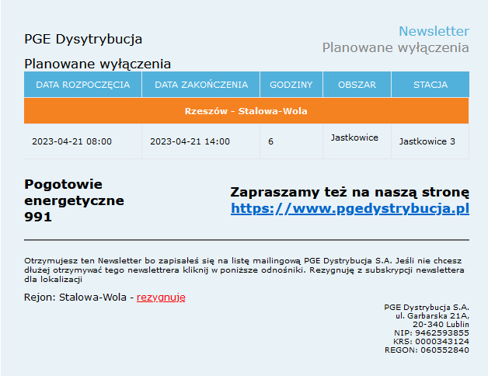Click the Rejon: Stalowa-Wola label
This screenshot has height=376, width=488.
click(75, 298)
